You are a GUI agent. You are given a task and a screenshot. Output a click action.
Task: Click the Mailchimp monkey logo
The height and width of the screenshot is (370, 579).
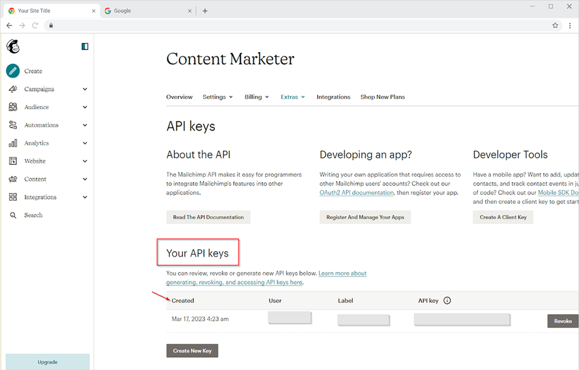(x=13, y=46)
